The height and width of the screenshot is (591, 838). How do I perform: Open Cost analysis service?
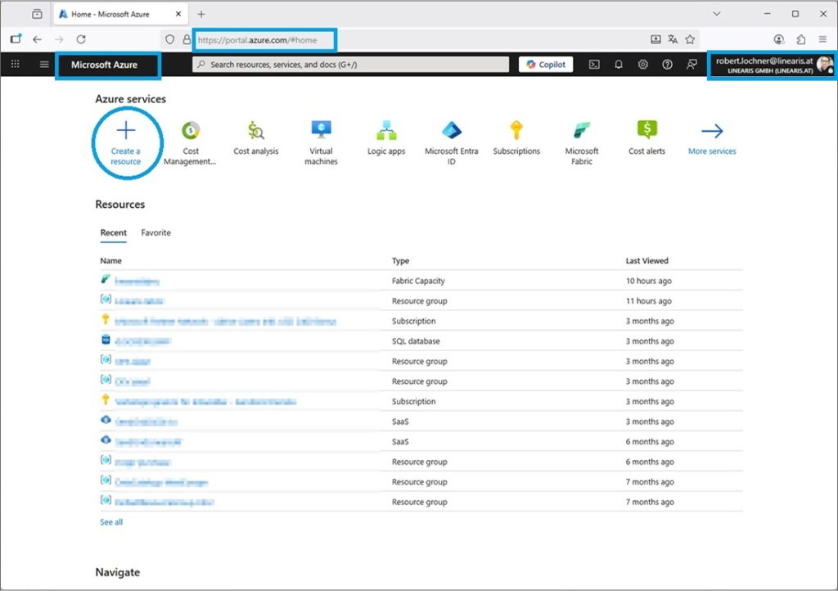256,138
